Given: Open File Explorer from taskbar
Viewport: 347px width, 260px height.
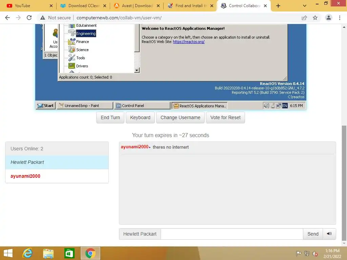Looking at the screenshot, I should click(48, 253).
